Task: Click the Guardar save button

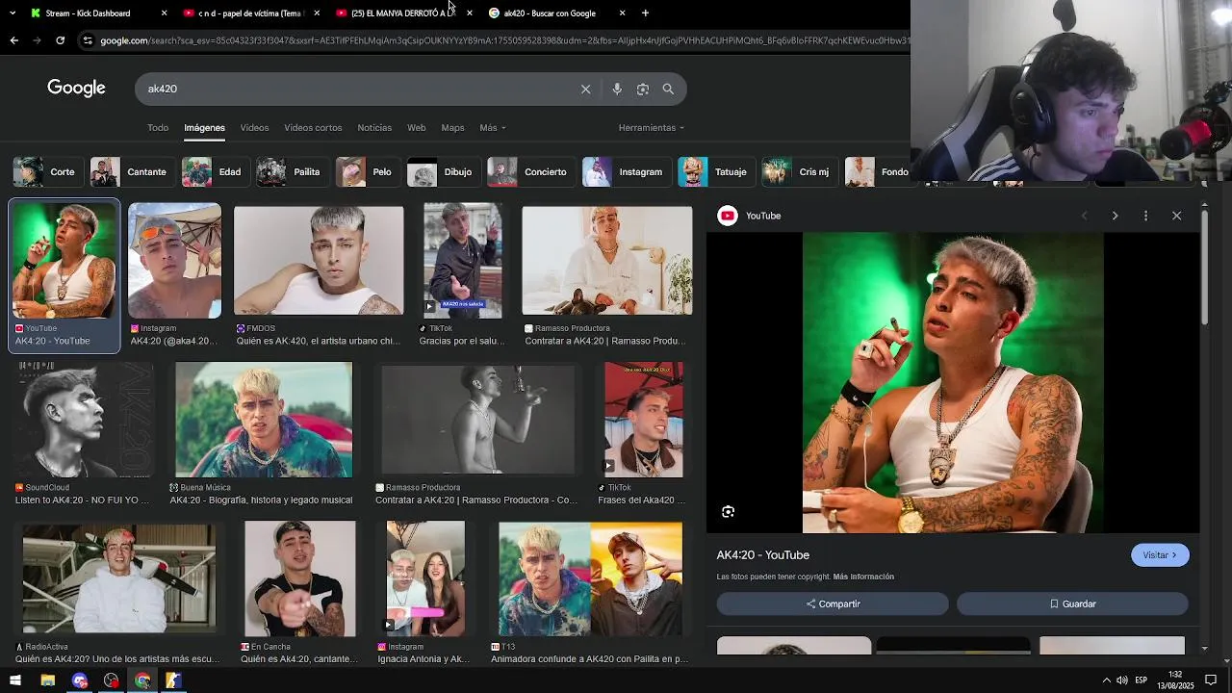Action: pos(1072,603)
